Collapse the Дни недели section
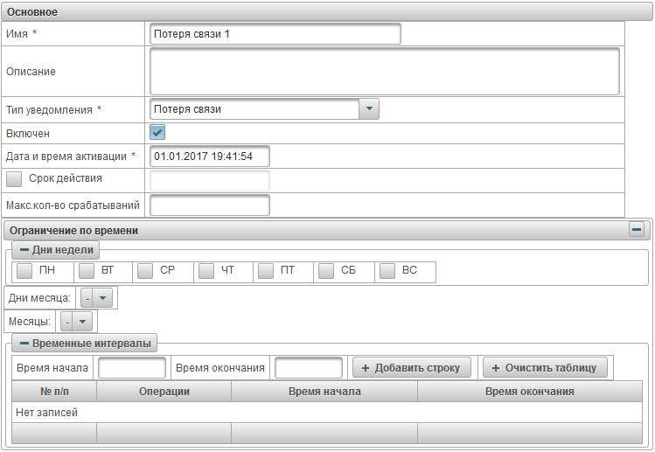The image size is (655, 452). point(24,250)
